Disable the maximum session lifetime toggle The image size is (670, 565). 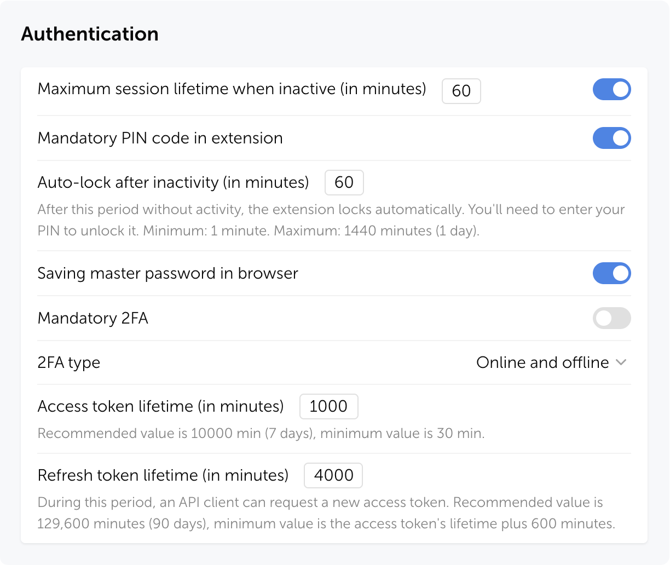(x=611, y=90)
